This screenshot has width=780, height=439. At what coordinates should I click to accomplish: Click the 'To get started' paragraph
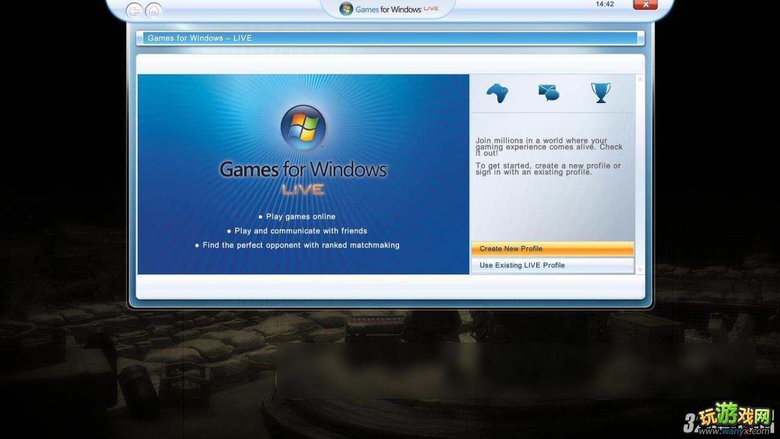click(548, 169)
